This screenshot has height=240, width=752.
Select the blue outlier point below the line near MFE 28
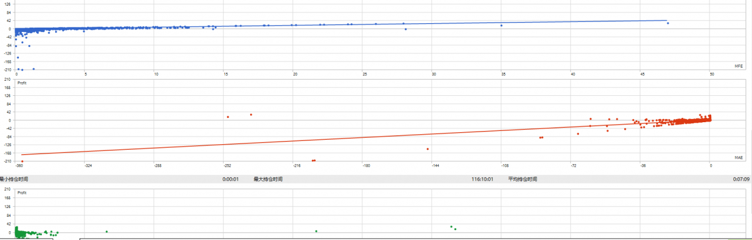pos(405,29)
